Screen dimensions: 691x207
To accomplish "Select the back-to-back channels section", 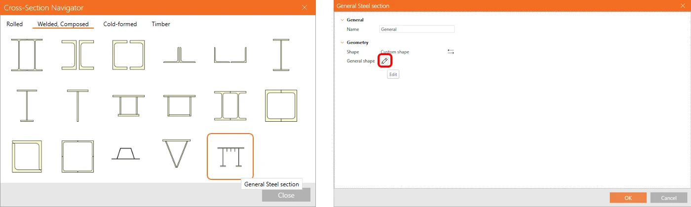I will tap(77, 55).
